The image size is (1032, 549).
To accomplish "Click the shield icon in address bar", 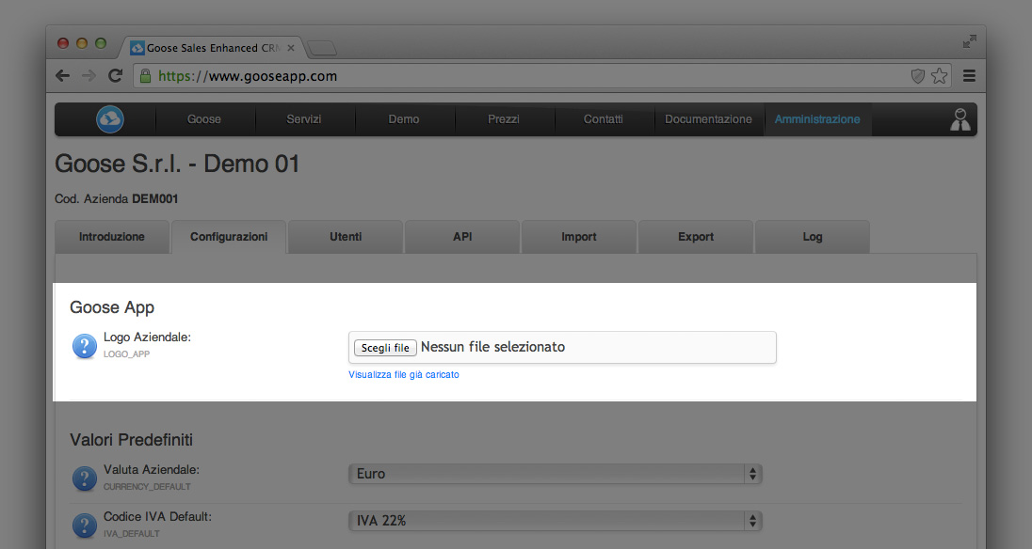I will 917,76.
